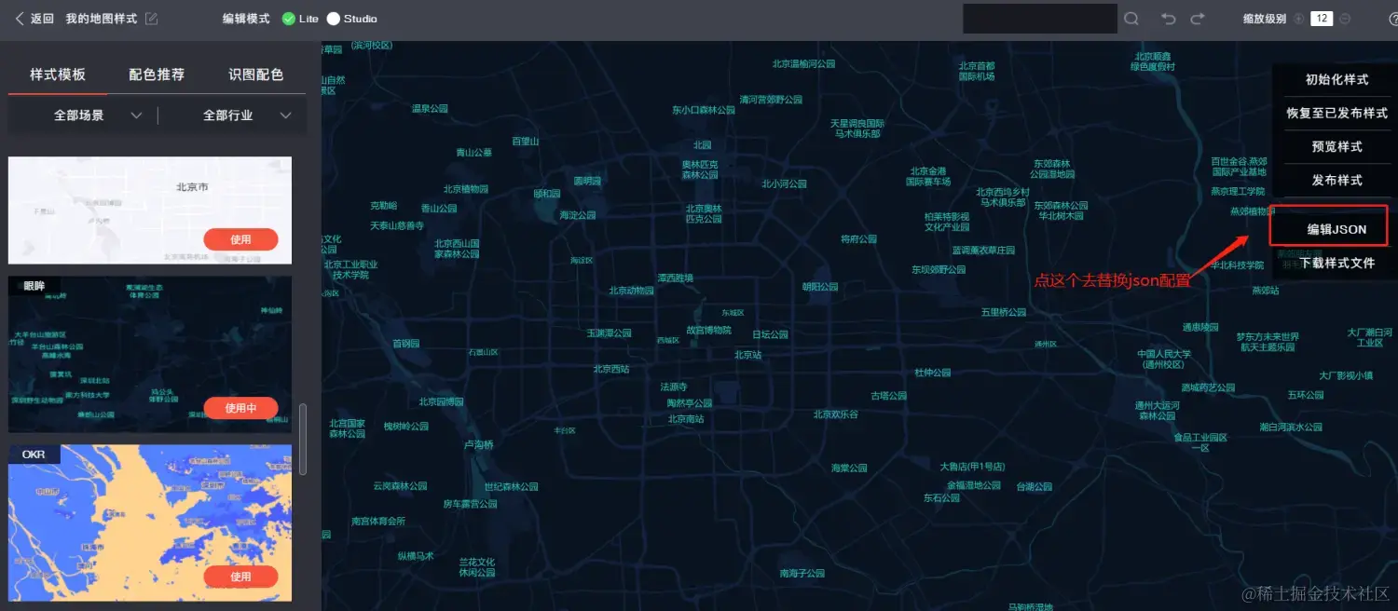Undo the last style change
The height and width of the screenshot is (611, 1398).
click(x=1169, y=19)
